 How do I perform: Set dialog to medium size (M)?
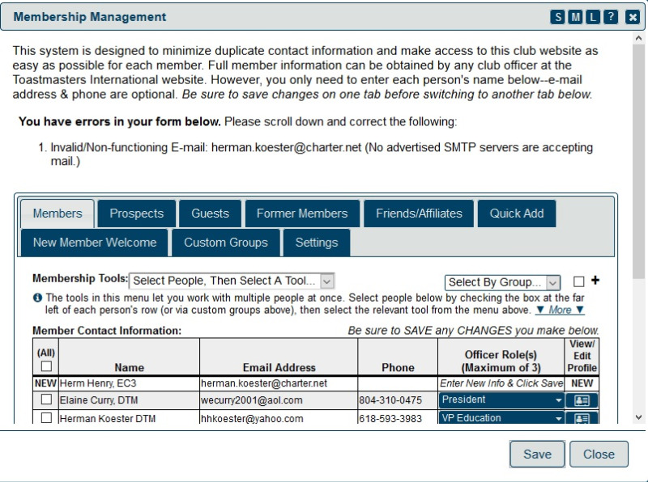pyautogui.click(x=575, y=17)
